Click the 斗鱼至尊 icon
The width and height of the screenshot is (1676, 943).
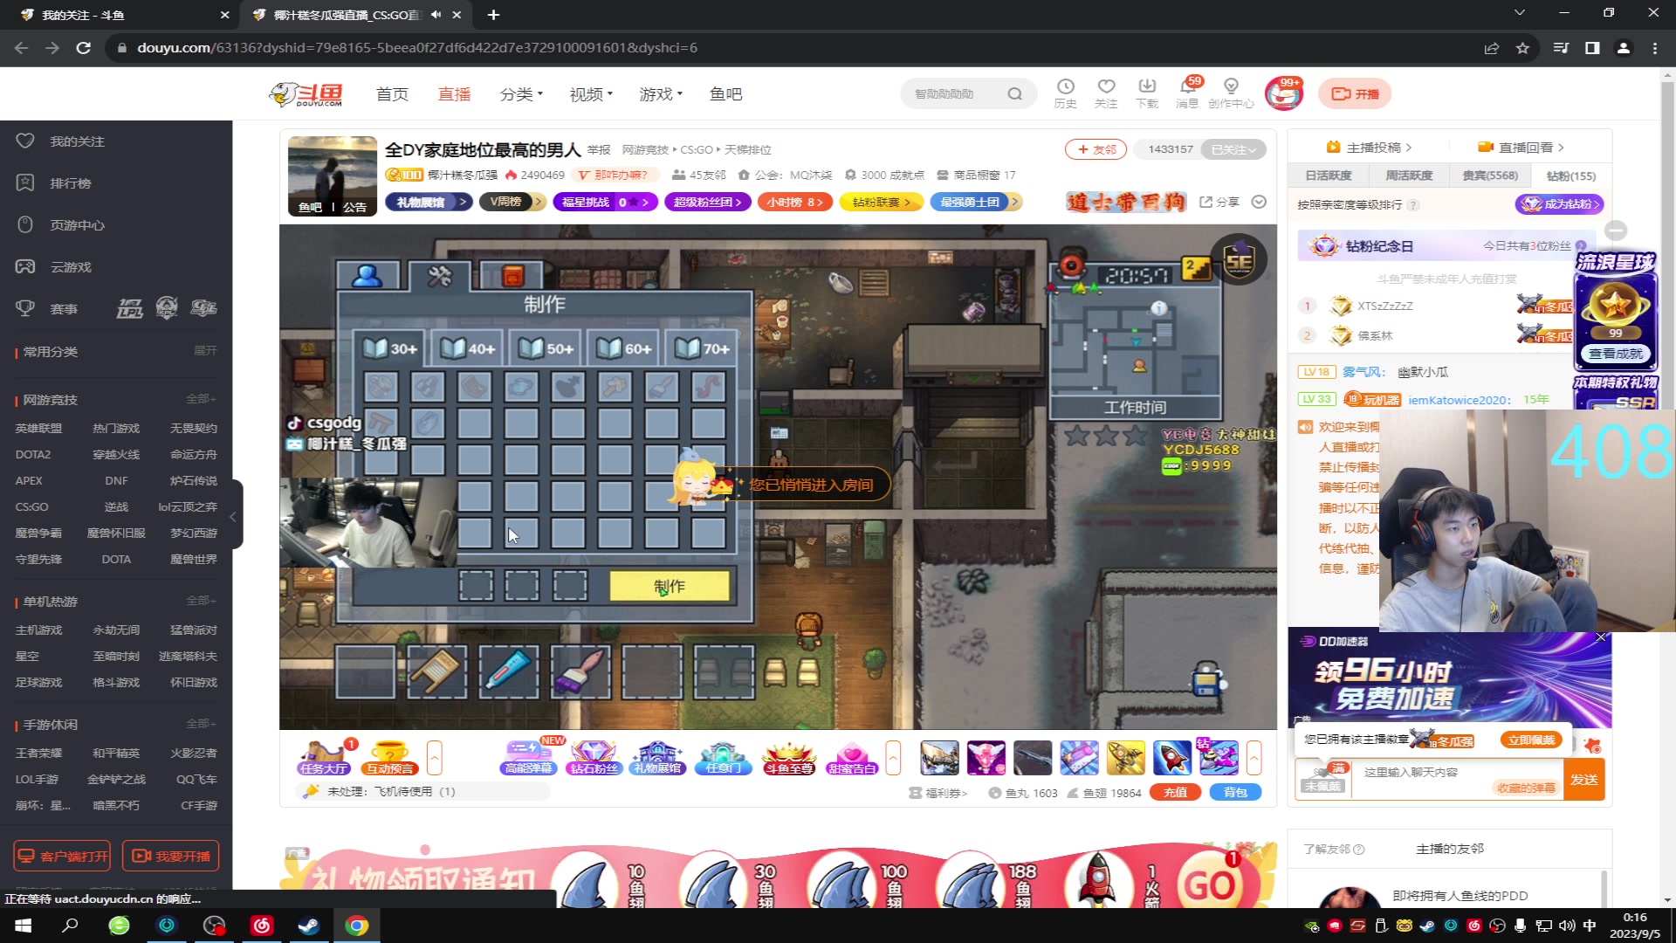789,758
